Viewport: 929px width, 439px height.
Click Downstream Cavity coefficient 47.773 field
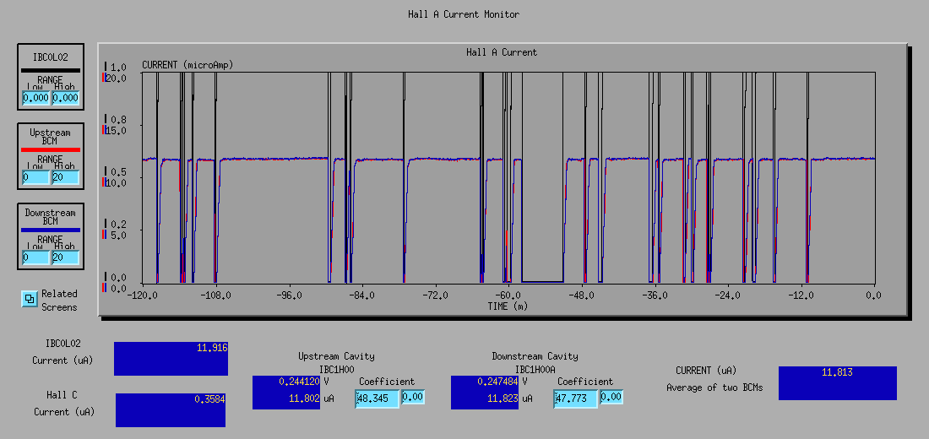577,398
